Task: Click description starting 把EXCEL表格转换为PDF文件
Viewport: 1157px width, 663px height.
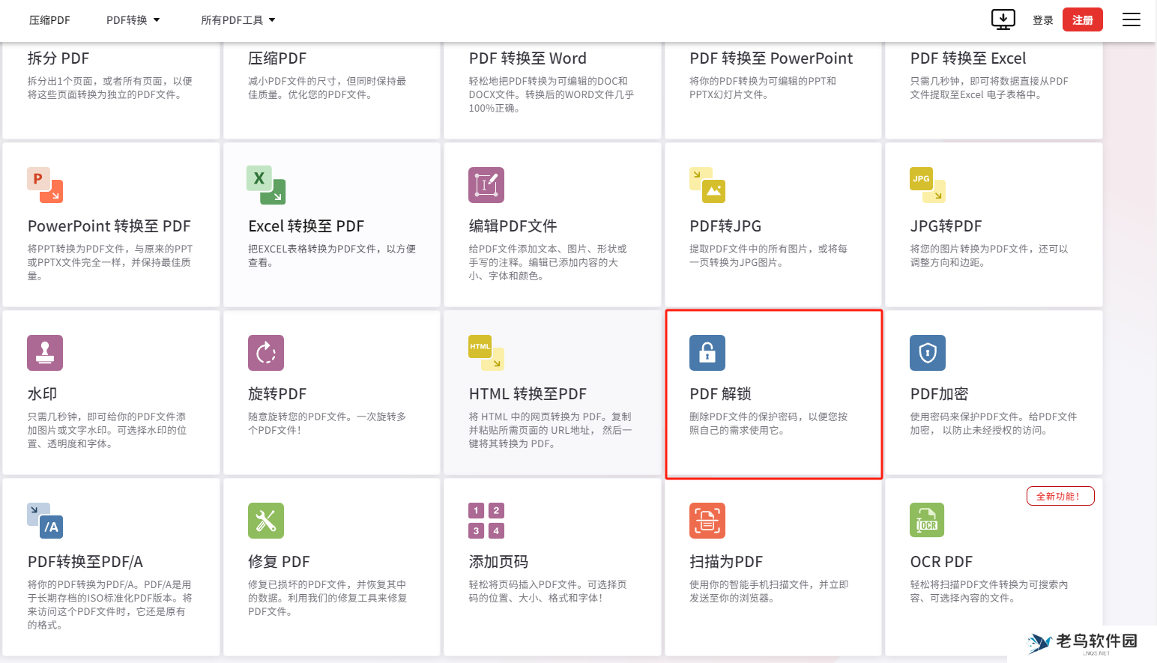Action: 332,255
